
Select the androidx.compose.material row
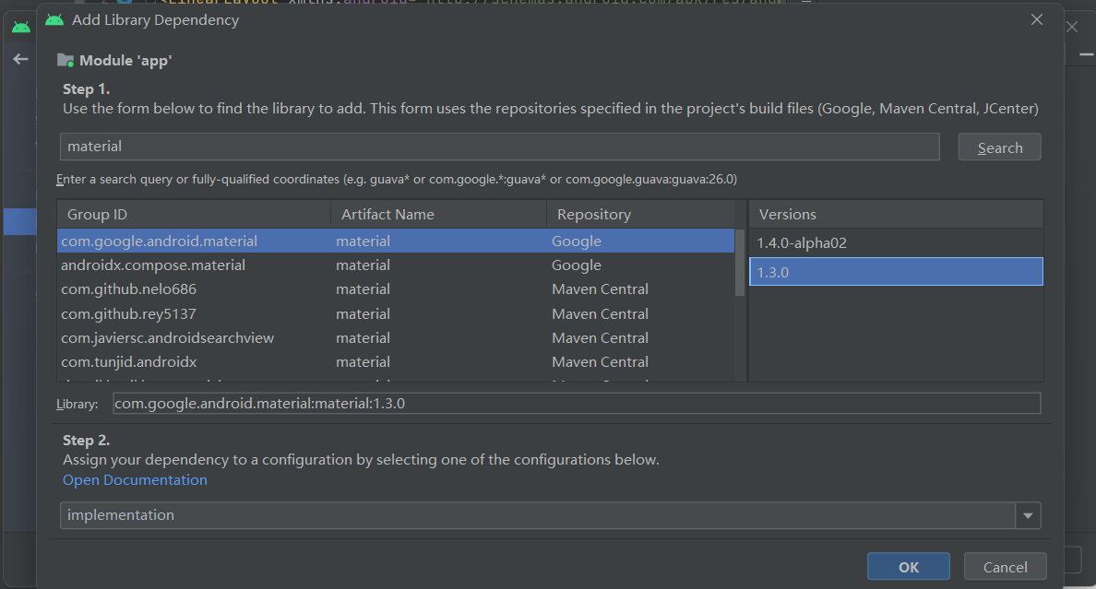tap(153, 265)
